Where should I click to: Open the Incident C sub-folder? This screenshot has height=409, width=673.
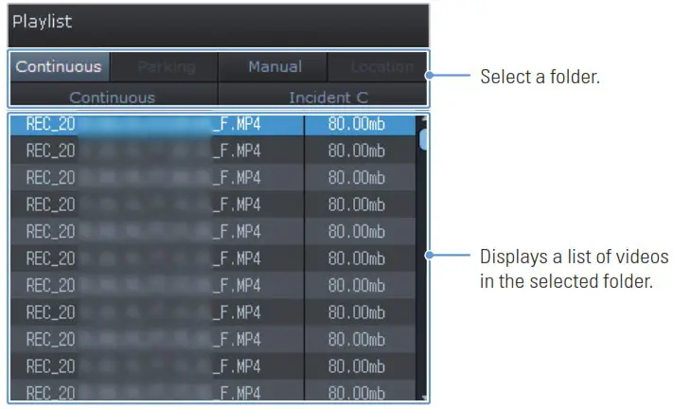[328, 97]
